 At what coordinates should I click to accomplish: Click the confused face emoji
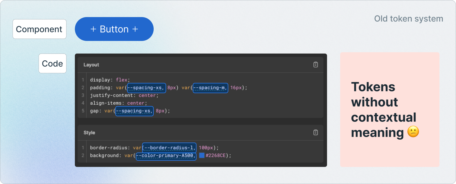pyautogui.click(x=413, y=132)
